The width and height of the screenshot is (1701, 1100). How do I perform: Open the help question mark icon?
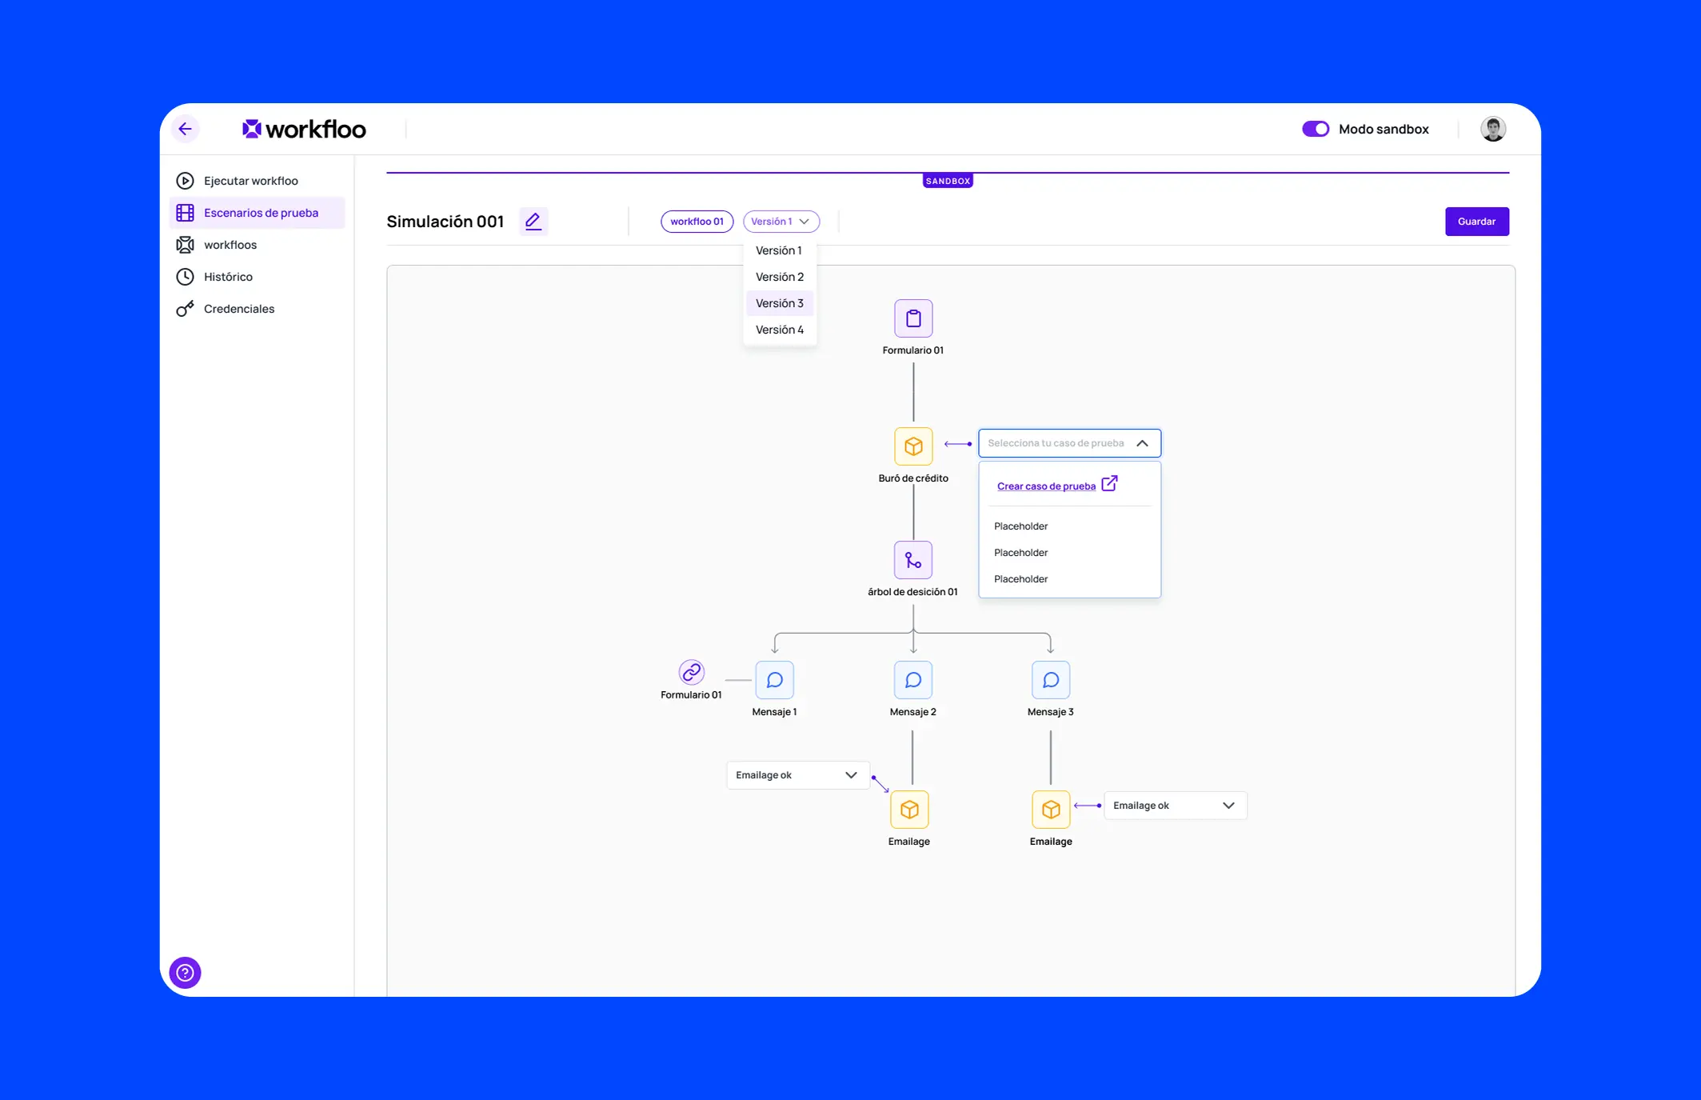pyautogui.click(x=185, y=973)
